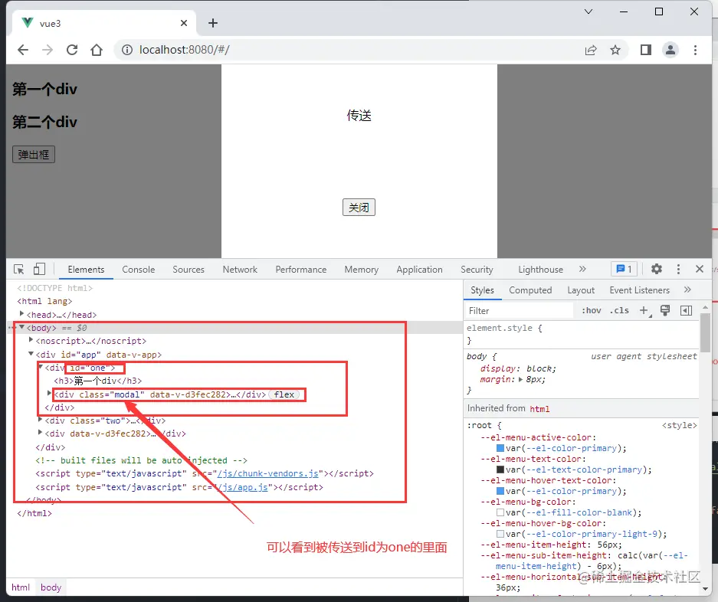Toggle rendering emulations paintbrush icon
The width and height of the screenshot is (718, 602).
[x=665, y=310]
